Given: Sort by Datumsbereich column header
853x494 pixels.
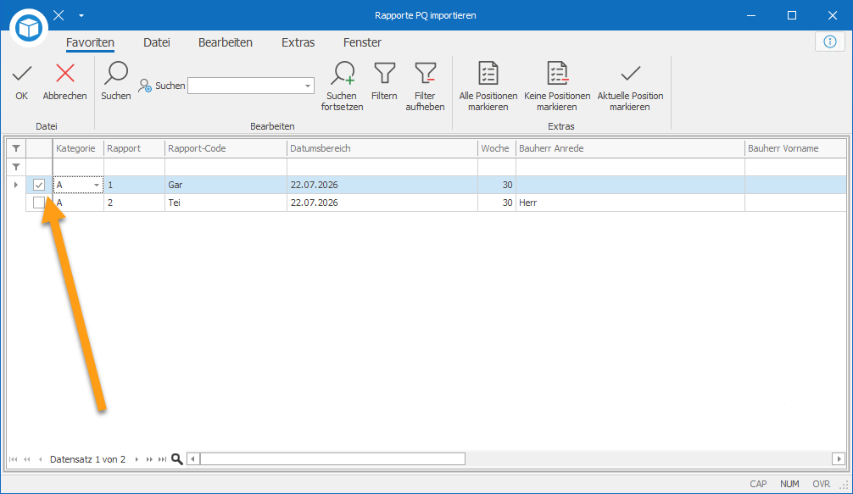Looking at the screenshot, I should point(382,148).
